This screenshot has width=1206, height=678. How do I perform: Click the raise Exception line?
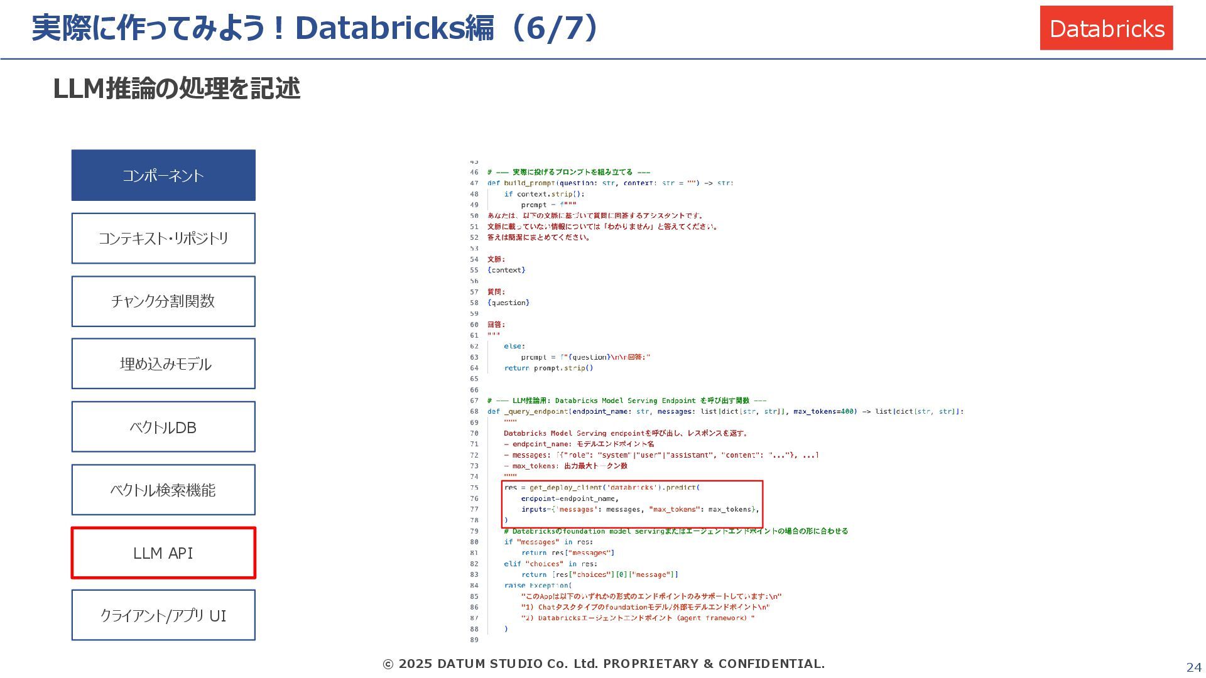tap(537, 586)
